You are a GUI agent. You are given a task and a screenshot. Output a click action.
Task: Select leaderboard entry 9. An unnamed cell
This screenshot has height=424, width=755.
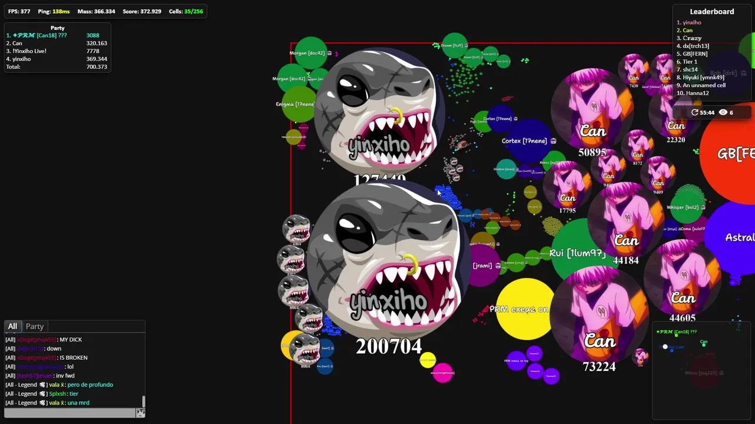701,85
